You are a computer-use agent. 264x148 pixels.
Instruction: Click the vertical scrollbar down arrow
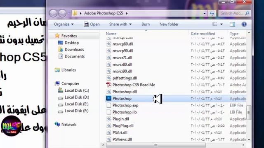(249, 140)
